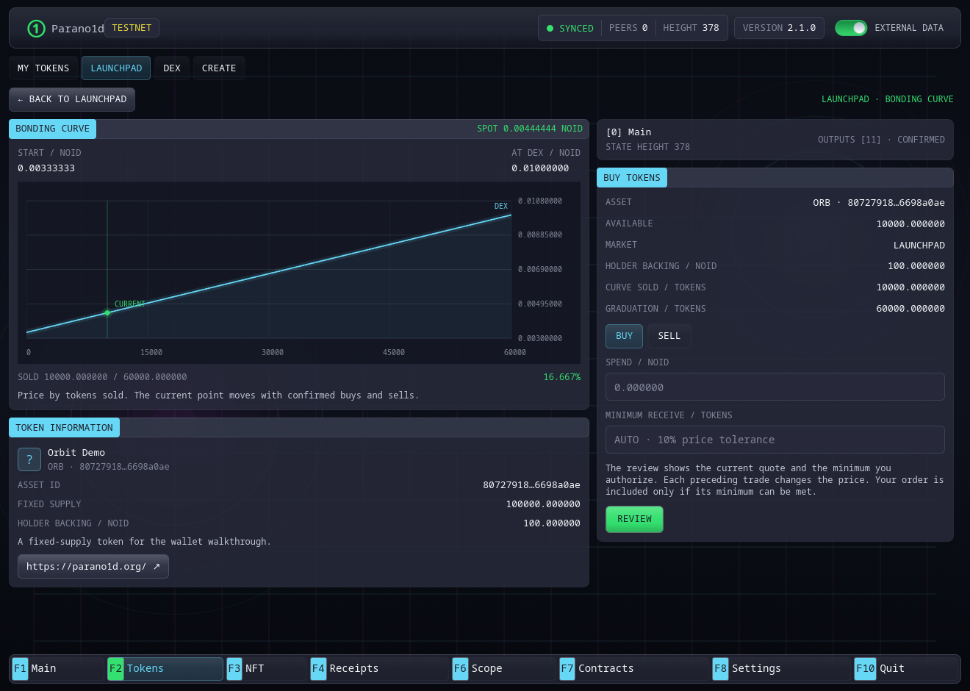
Task: Open the My Tokens tab
Action: 43,68
